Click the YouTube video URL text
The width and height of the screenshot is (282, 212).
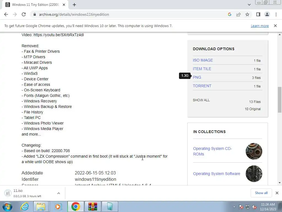coord(59,35)
